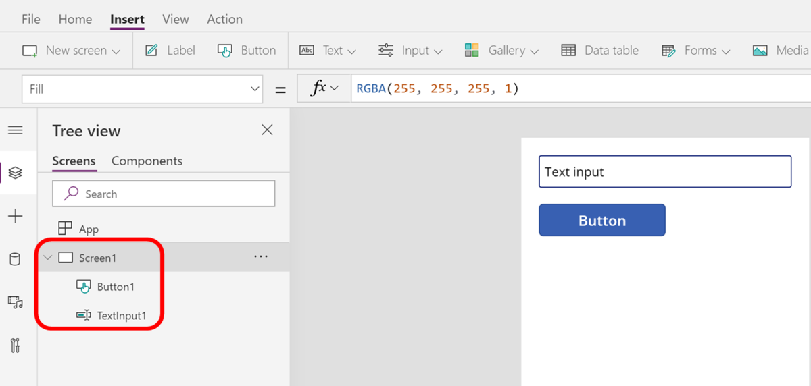Open the Media menu

click(781, 50)
